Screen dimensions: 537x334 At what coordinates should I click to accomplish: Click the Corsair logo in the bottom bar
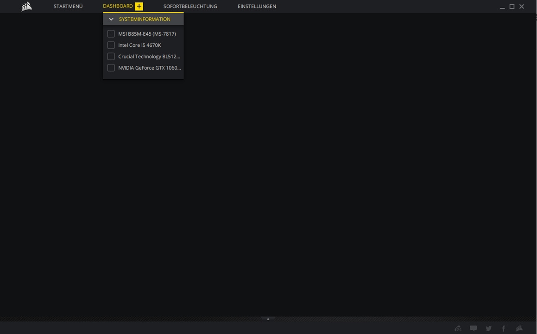tap(519, 328)
